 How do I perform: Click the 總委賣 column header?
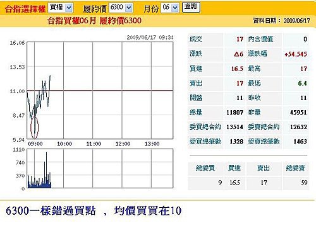point(296,168)
